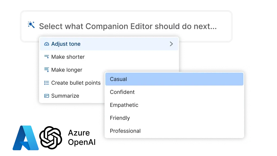
Task: Click the gauge icon beside Adjust tone
Action: coord(47,44)
